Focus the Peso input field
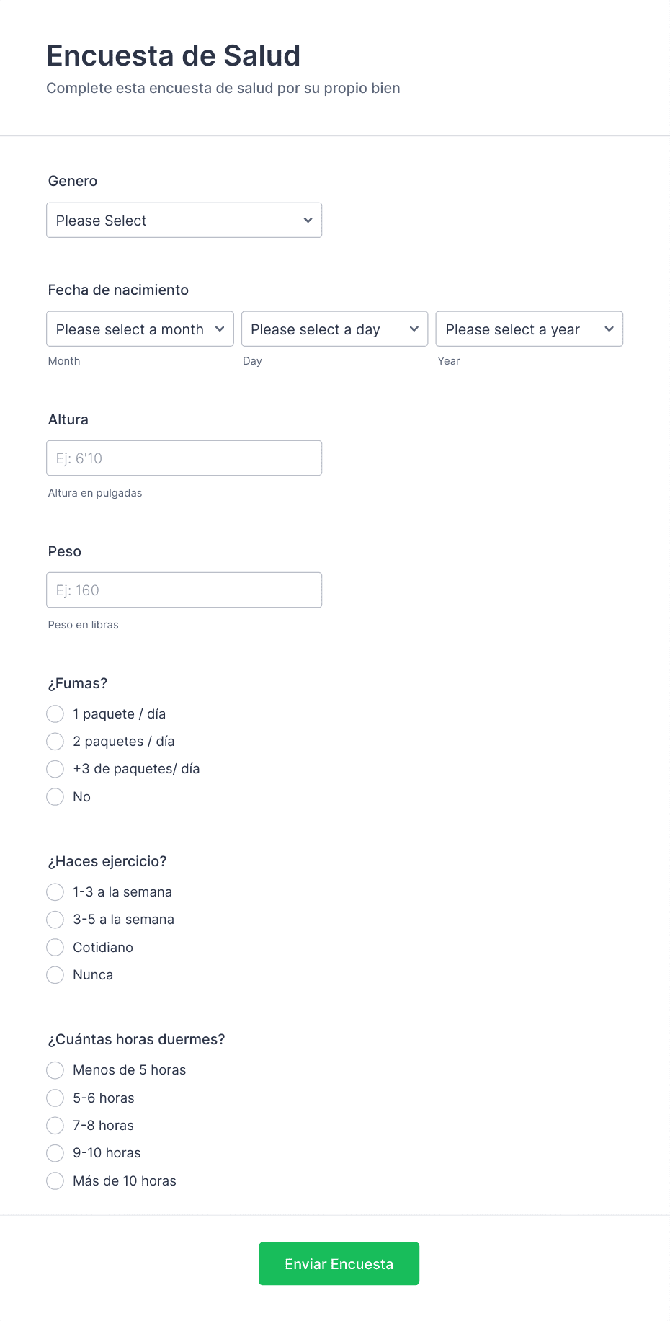The image size is (670, 1321). coord(184,590)
